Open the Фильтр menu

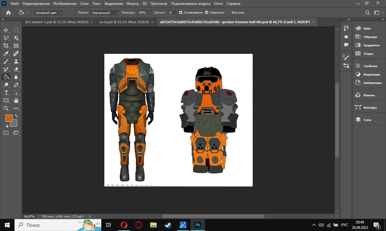click(x=133, y=4)
